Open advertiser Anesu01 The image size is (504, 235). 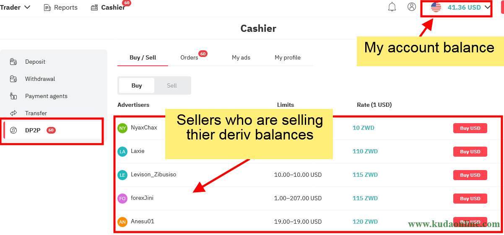[143, 221]
